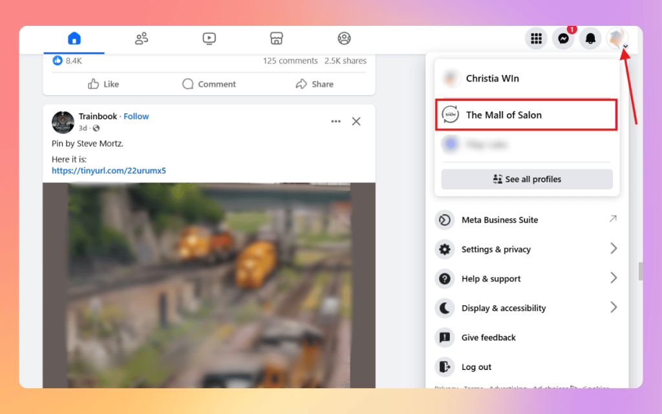Screen dimensions: 662x414
Task: Comment on the post above Trainbook
Action: [x=209, y=84]
